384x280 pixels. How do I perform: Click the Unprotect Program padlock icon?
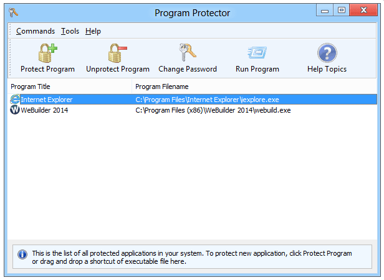tap(118, 53)
